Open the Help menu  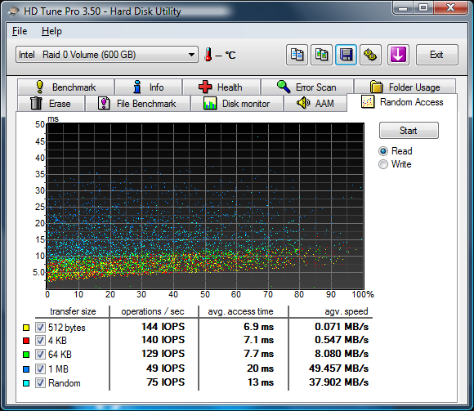click(x=51, y=31)
